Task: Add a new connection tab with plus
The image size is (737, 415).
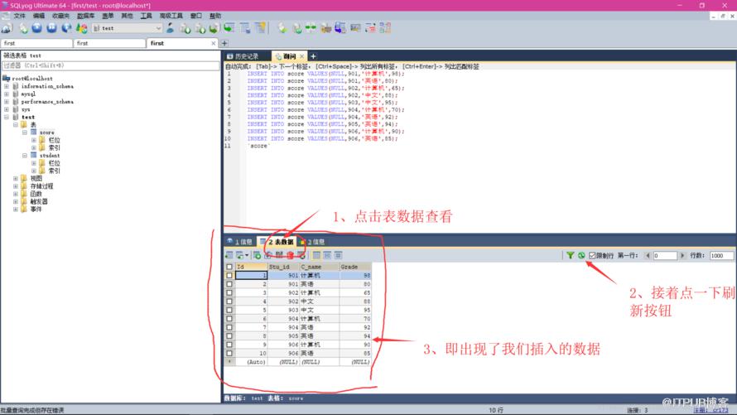Action: pos(224,43)
